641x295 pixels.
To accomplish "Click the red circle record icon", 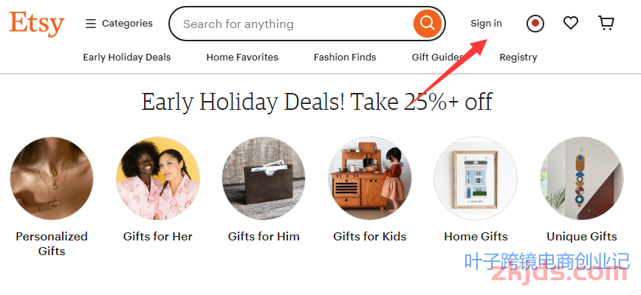I will click(x=535, y=24).
